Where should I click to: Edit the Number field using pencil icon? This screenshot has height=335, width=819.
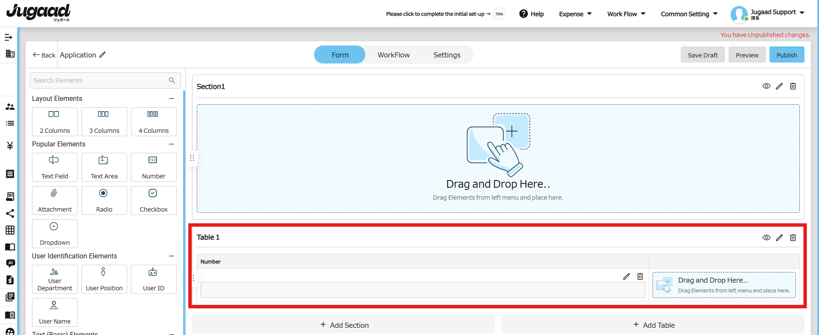point(626,277)
